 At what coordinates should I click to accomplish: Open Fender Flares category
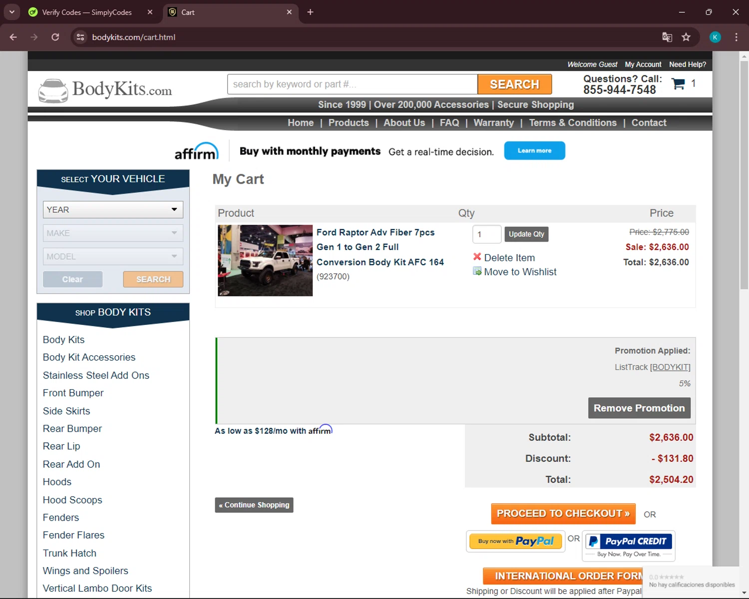tap(73, 535)
